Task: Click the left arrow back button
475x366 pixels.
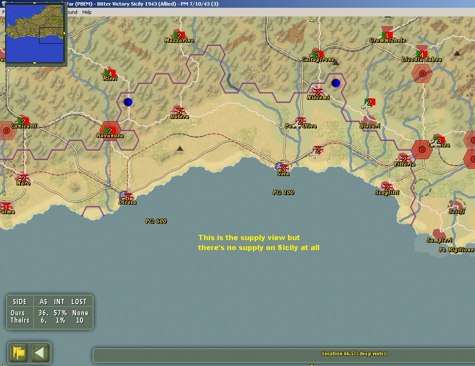Action: [40, 353]
